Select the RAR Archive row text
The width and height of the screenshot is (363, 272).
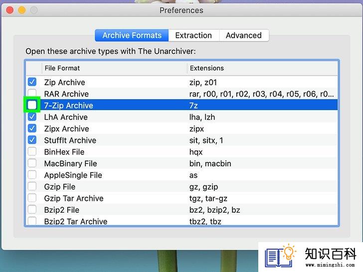click(66, 94)
